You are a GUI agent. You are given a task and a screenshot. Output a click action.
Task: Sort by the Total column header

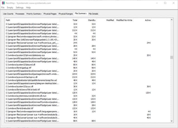[x=69, y=20]
